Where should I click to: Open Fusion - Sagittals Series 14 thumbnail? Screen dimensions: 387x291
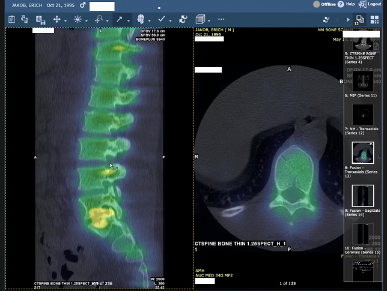pyautogui.click(x=363, y=196)
